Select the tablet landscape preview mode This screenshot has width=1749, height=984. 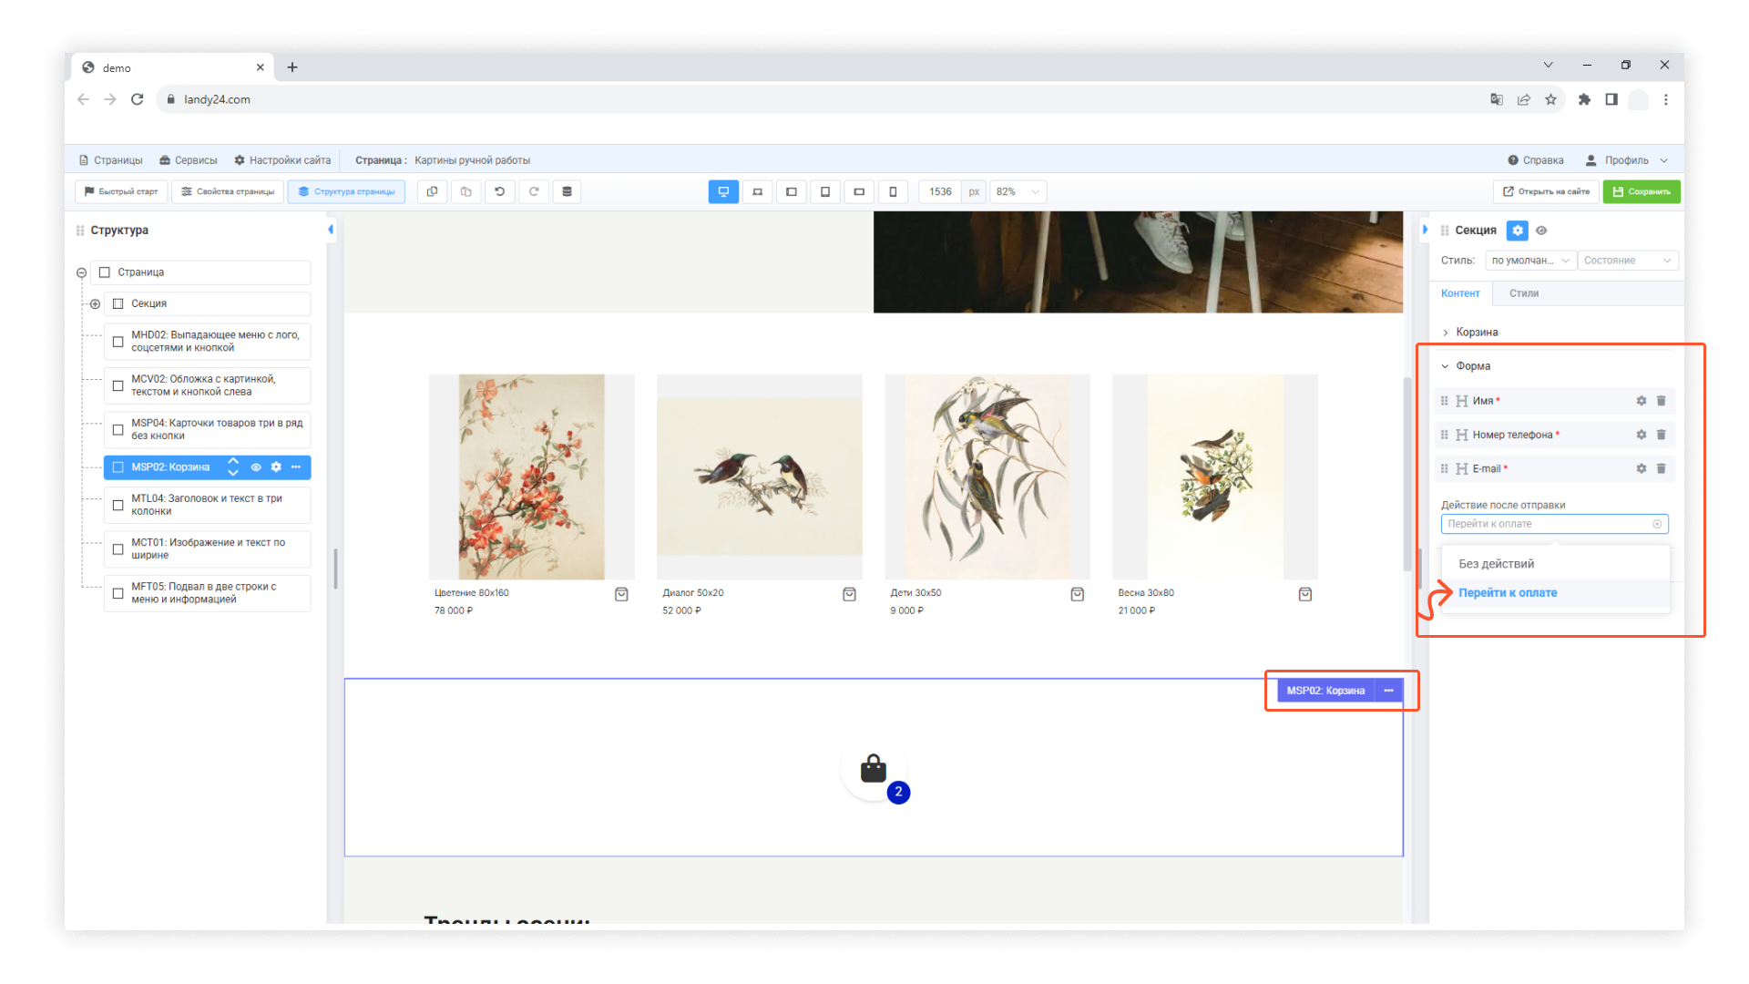click(x=791, y=191)
